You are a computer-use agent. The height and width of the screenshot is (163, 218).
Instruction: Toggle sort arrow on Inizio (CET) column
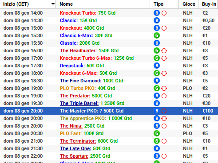[x=53, y=4]
